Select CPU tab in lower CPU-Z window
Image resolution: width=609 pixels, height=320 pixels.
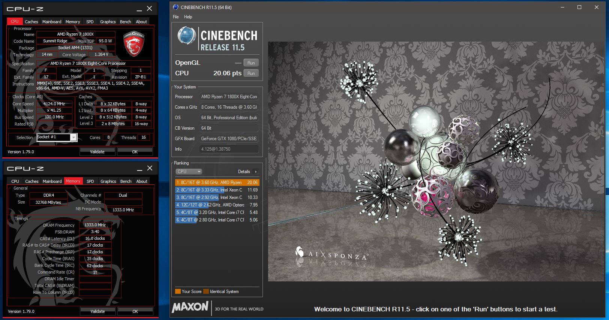pyautogui.click(x=15, y=181)
